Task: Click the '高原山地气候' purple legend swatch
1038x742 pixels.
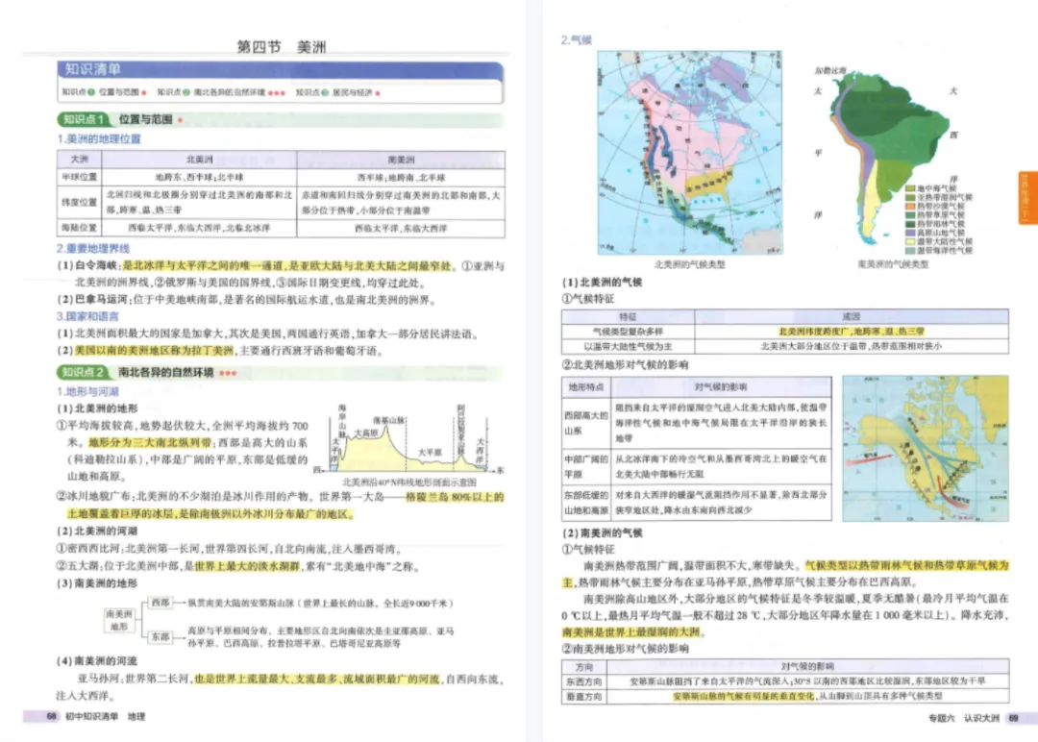Action: click(910, 233)
